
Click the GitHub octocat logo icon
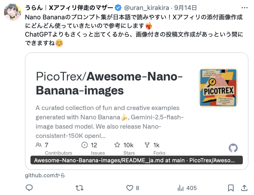(x=233, y=148)
